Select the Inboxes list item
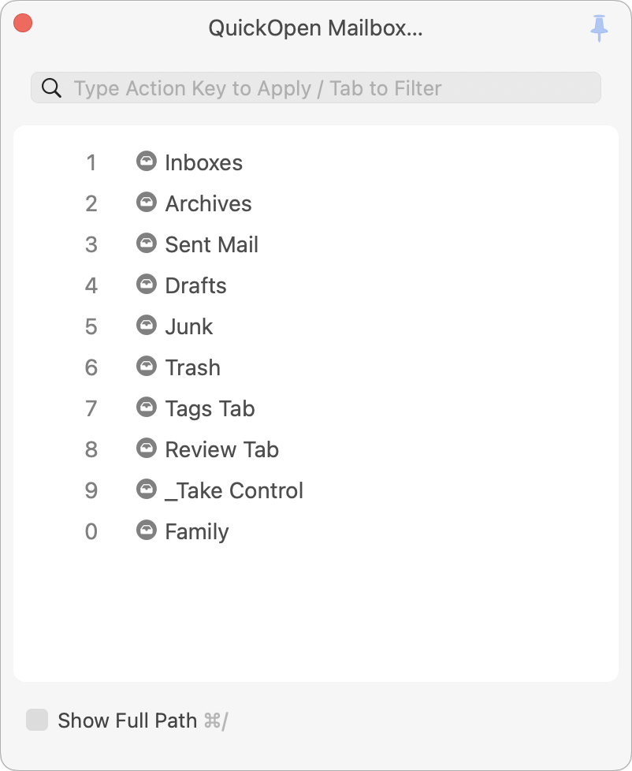632x771 pixels. tap(203, 162)
